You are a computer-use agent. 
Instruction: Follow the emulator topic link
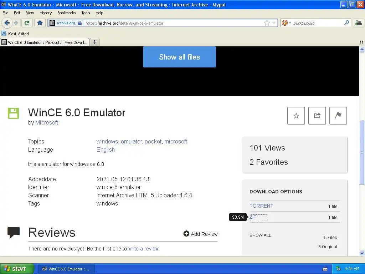click(131, 141)
